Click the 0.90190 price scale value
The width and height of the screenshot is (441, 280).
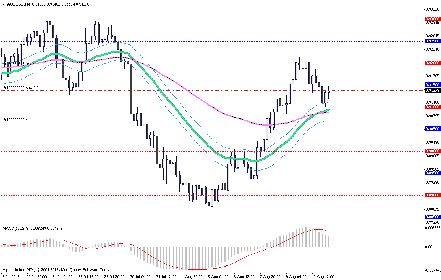[x=432, y=143]
